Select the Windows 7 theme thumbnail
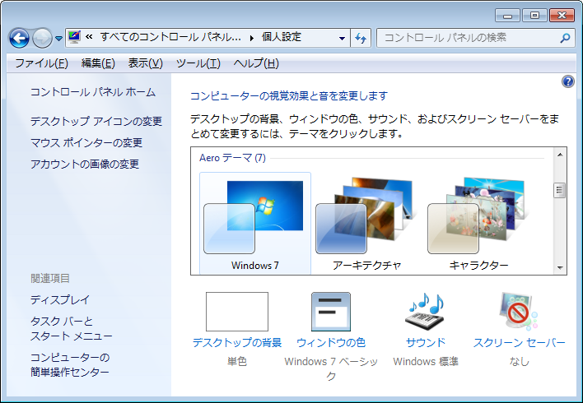Screen dimensions: 583x403 [255, 223]
